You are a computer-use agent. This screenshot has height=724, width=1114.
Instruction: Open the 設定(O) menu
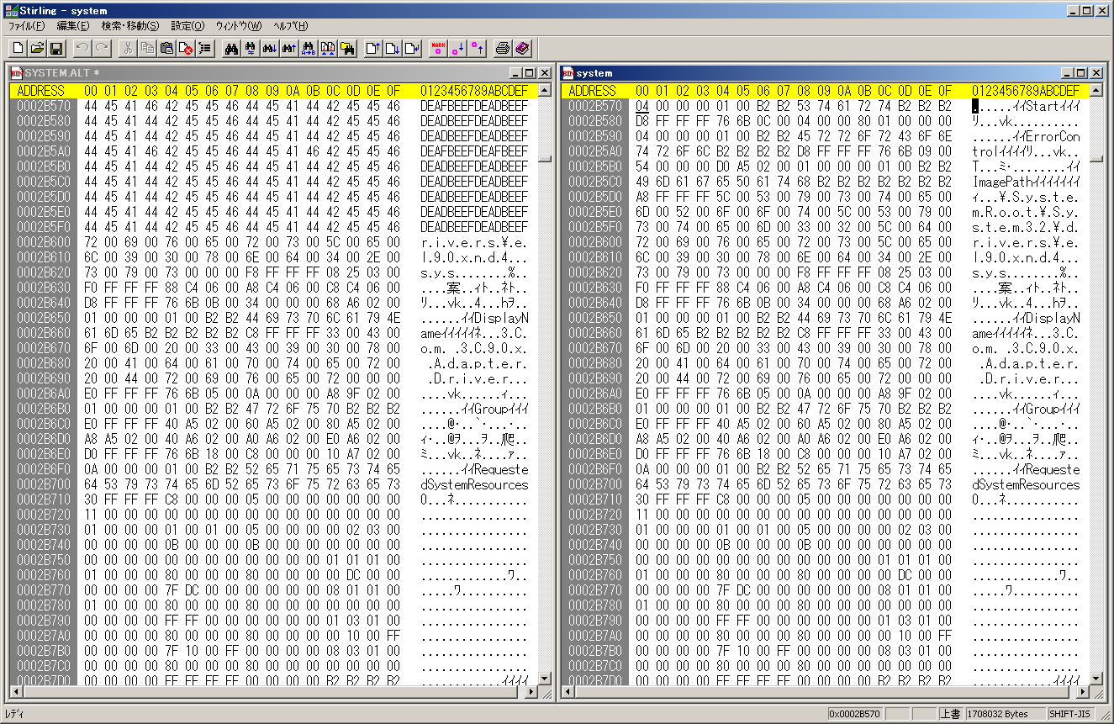(187, 26)
